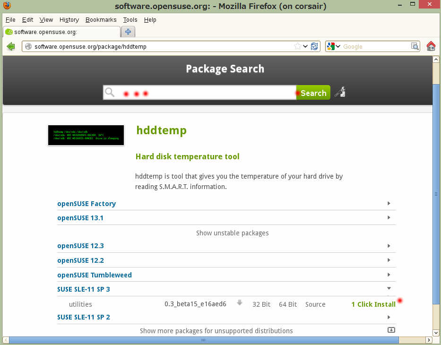Click the vertical scrollbar up arrow
Screen dimensions: 441x345
click(436, 59)
